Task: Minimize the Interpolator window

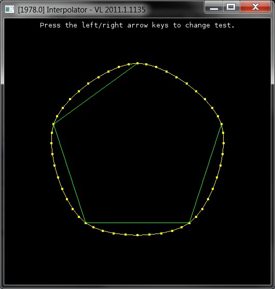Action: (x=214, y=7)
